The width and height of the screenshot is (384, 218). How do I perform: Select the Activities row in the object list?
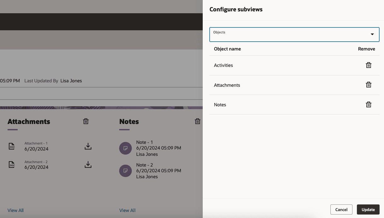(224, 65)
